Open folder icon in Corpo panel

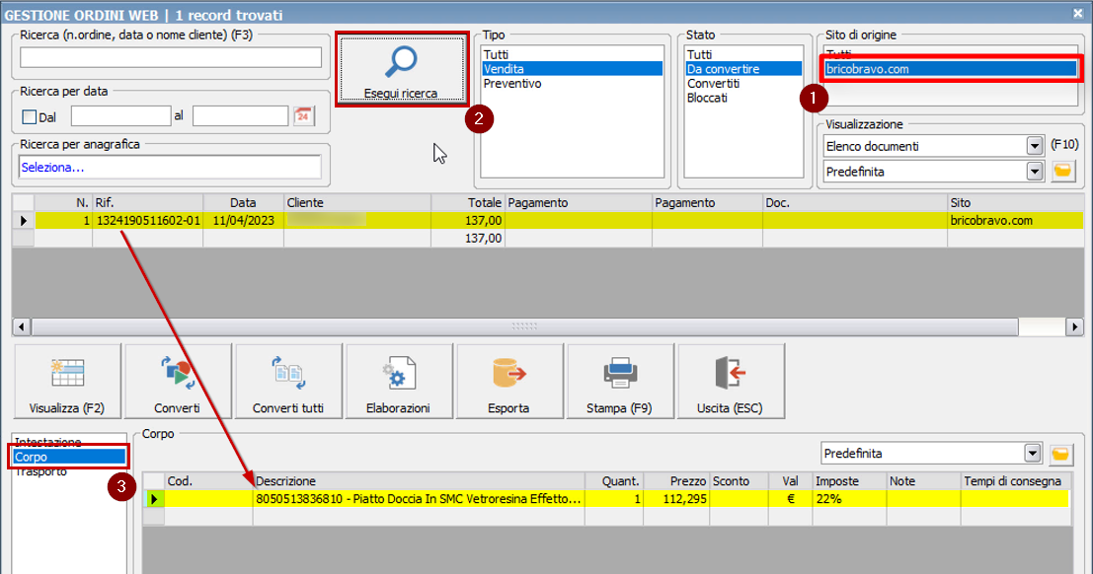point(1060,454)
